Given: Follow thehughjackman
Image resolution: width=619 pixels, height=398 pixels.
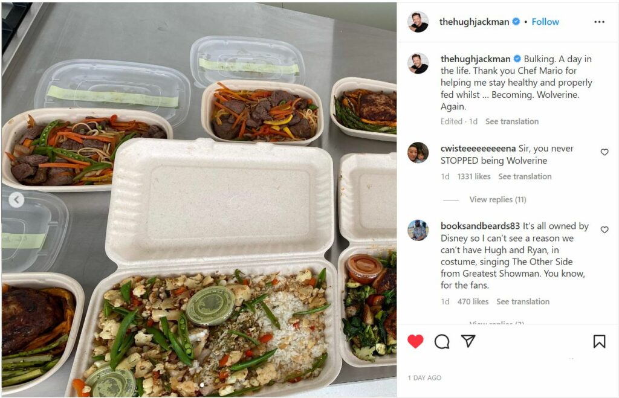Looking at the screenshot, I should [545, 22].
